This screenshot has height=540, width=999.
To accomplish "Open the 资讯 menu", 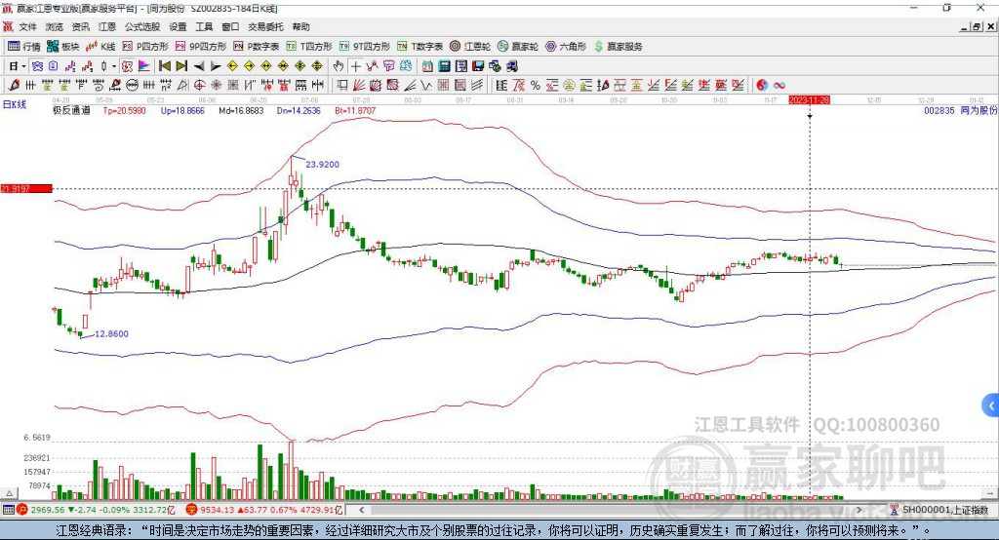I will click(x=80, y=26).
